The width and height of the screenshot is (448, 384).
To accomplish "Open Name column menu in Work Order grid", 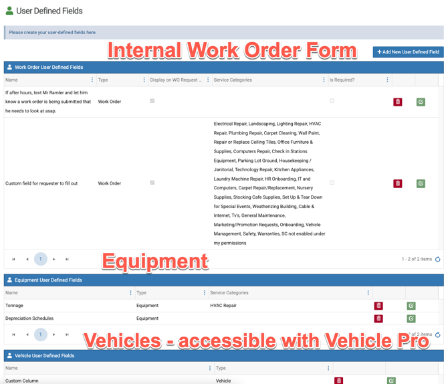I will [x=92, y=80].
